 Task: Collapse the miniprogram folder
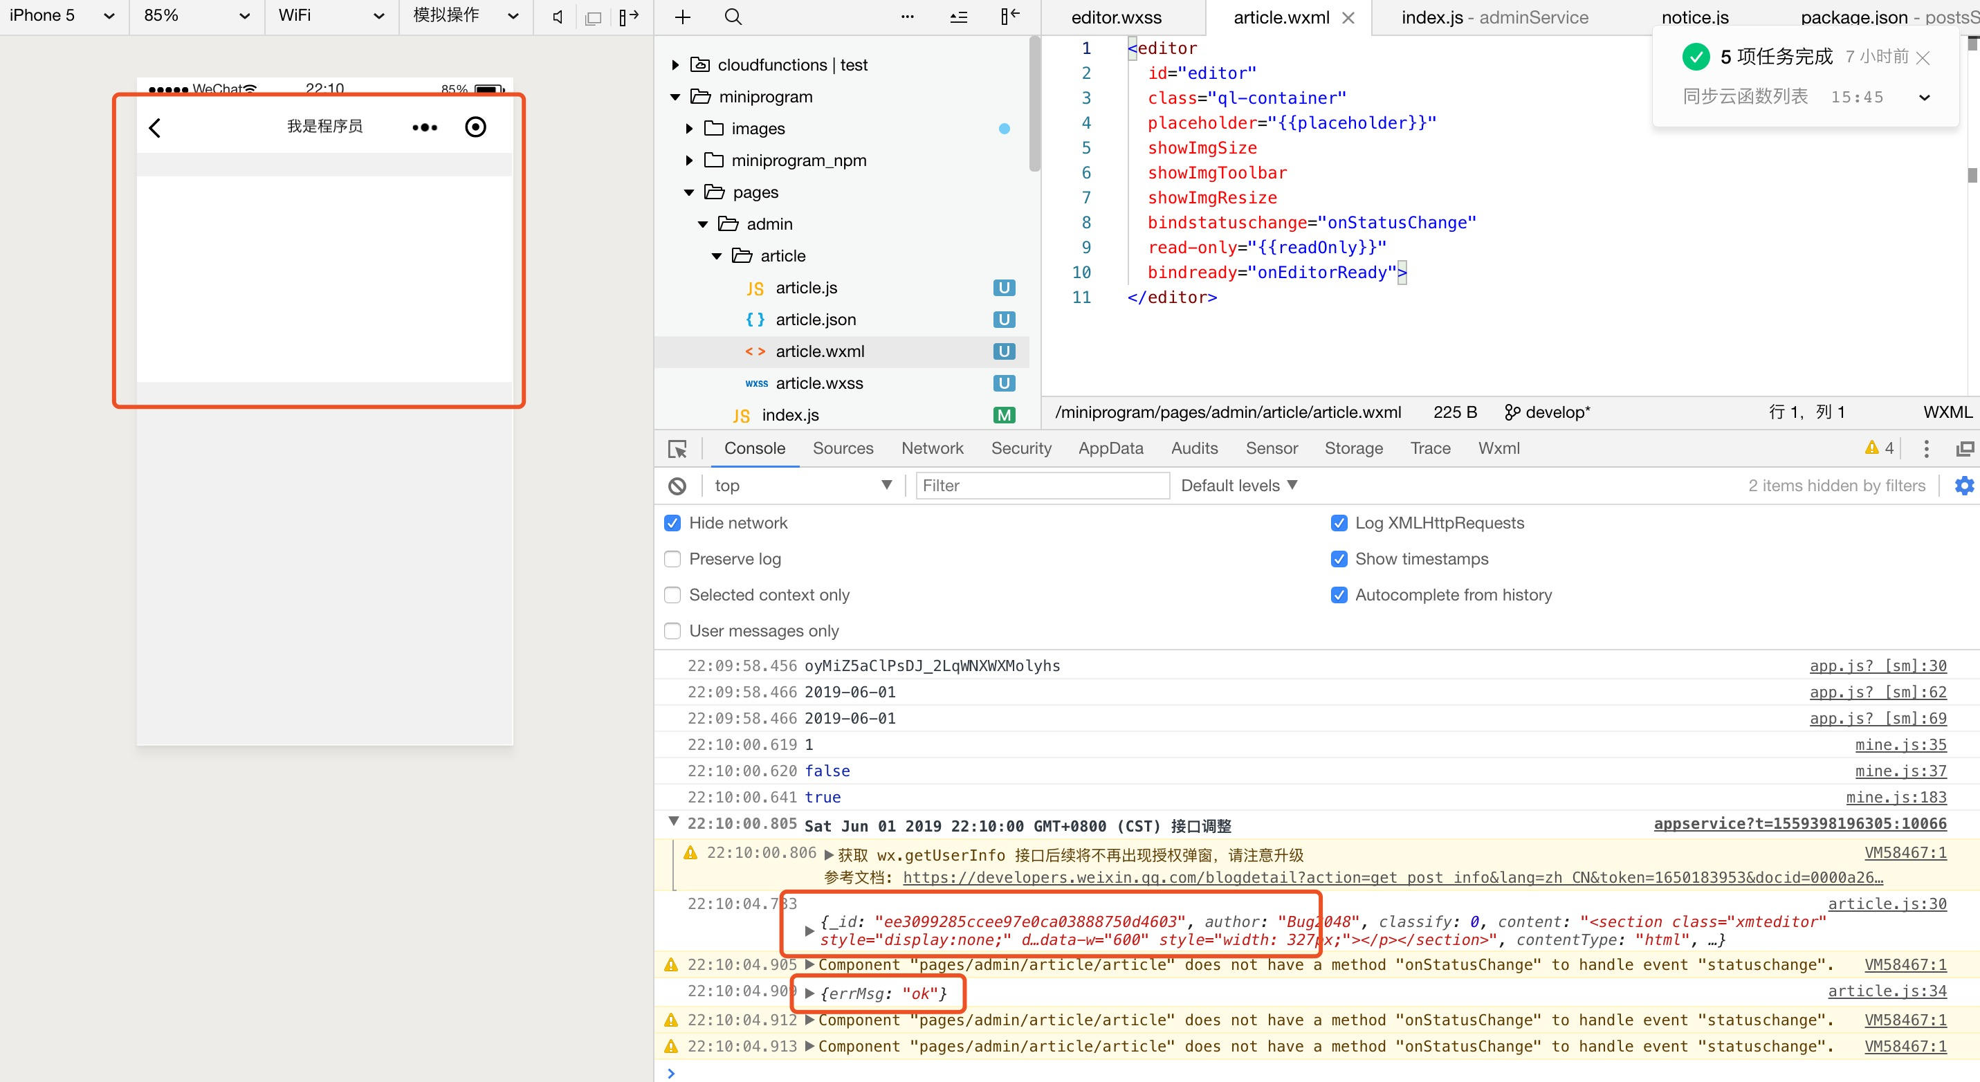(676, 97)
